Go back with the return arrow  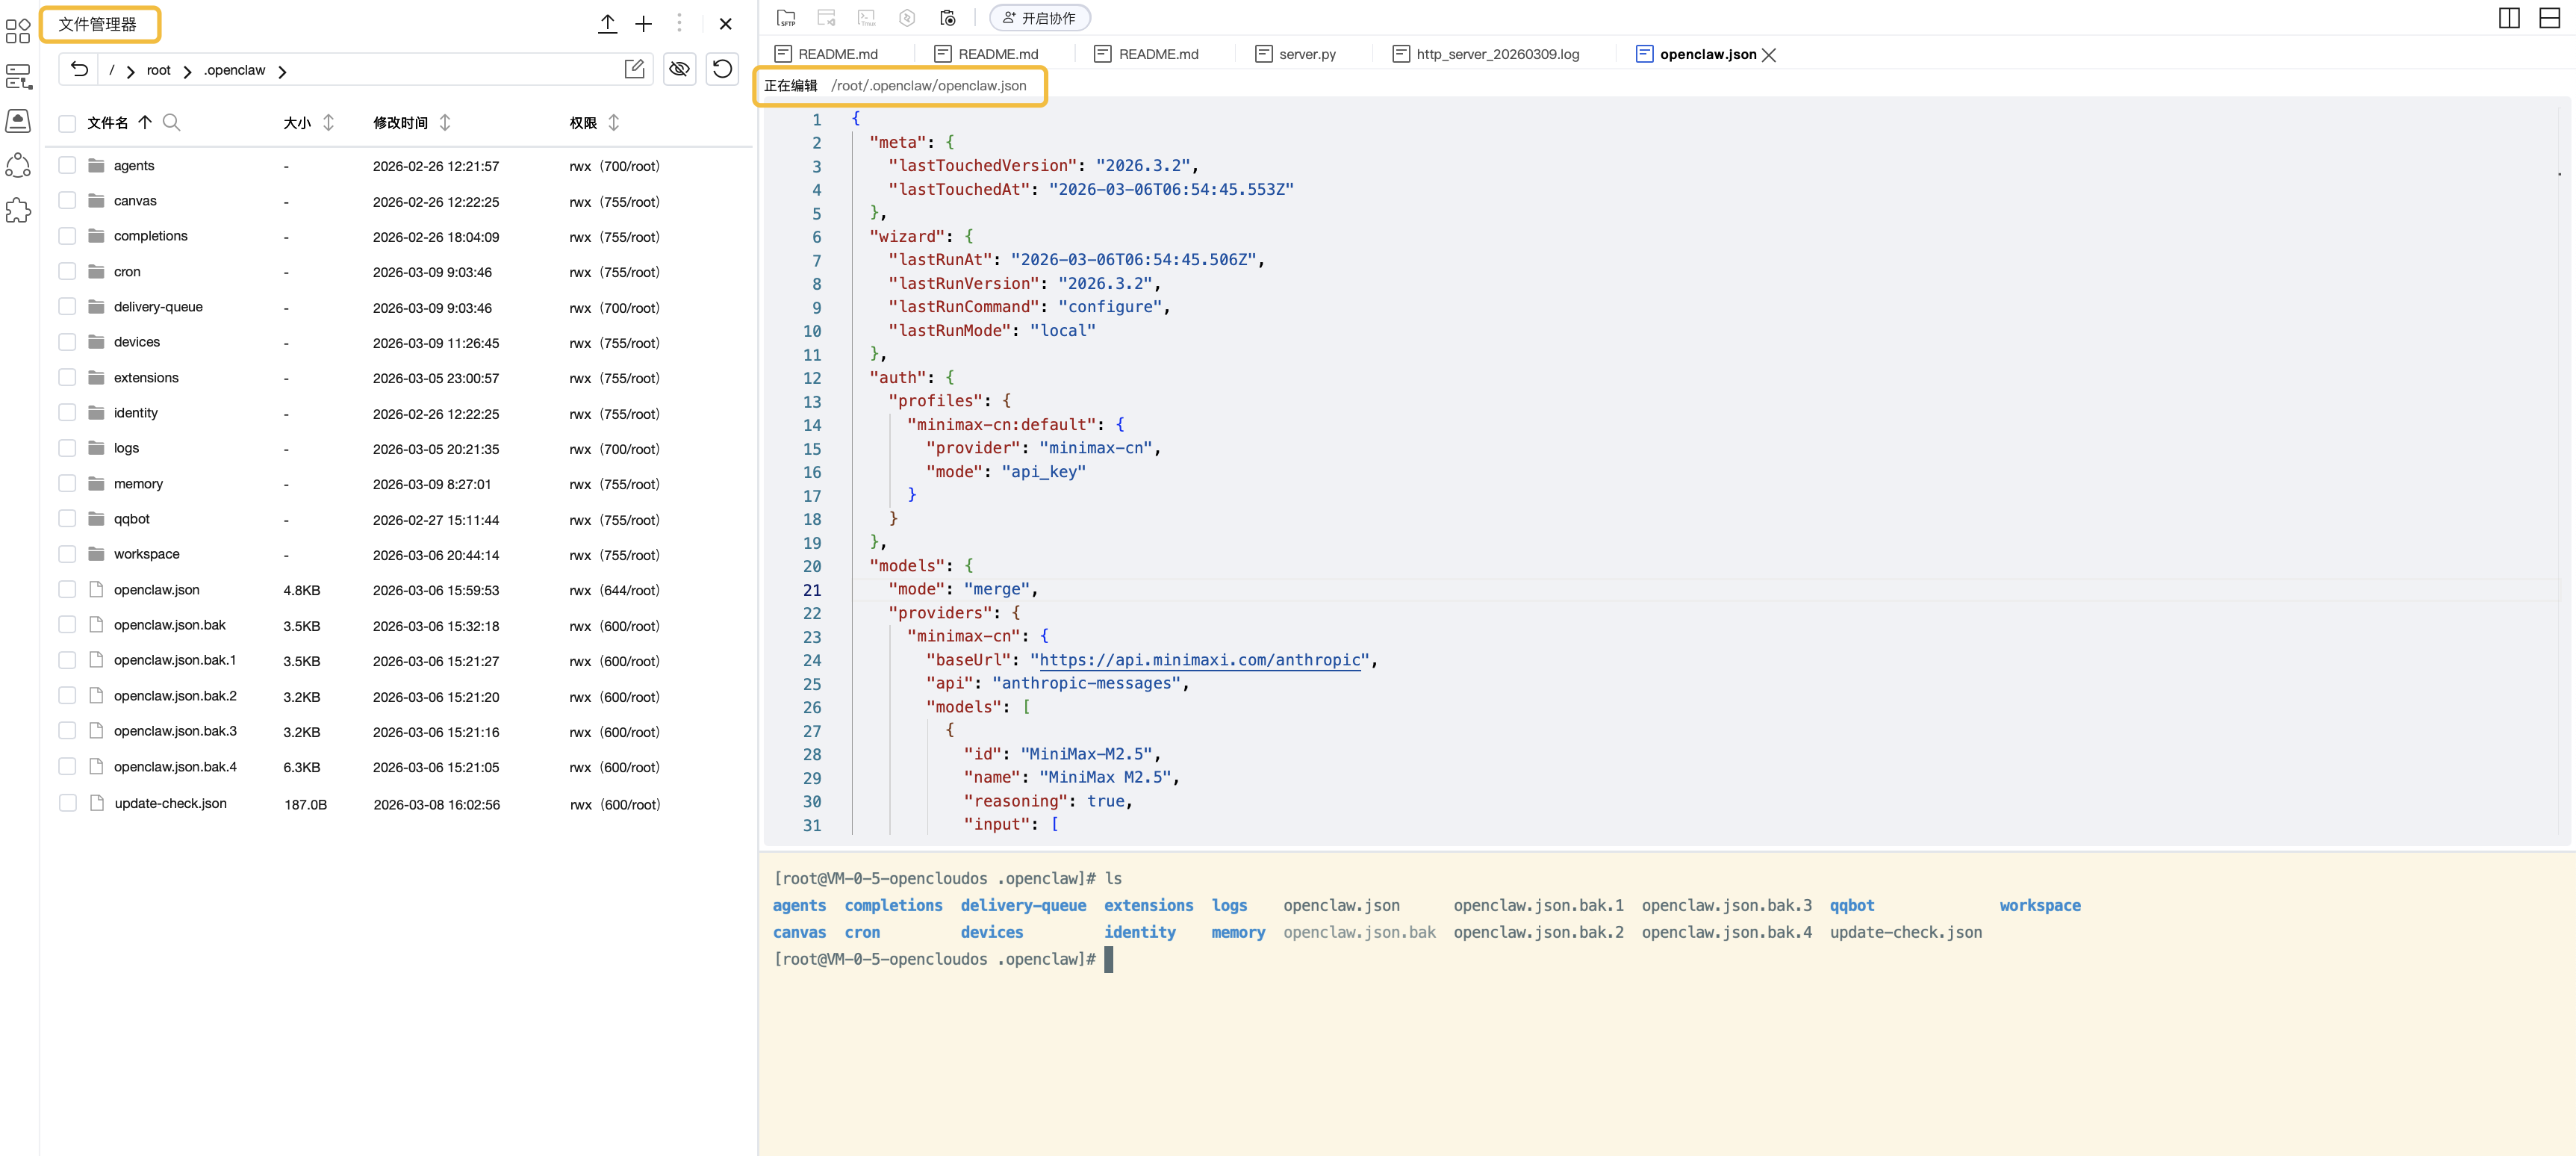(x=80, y=69)
